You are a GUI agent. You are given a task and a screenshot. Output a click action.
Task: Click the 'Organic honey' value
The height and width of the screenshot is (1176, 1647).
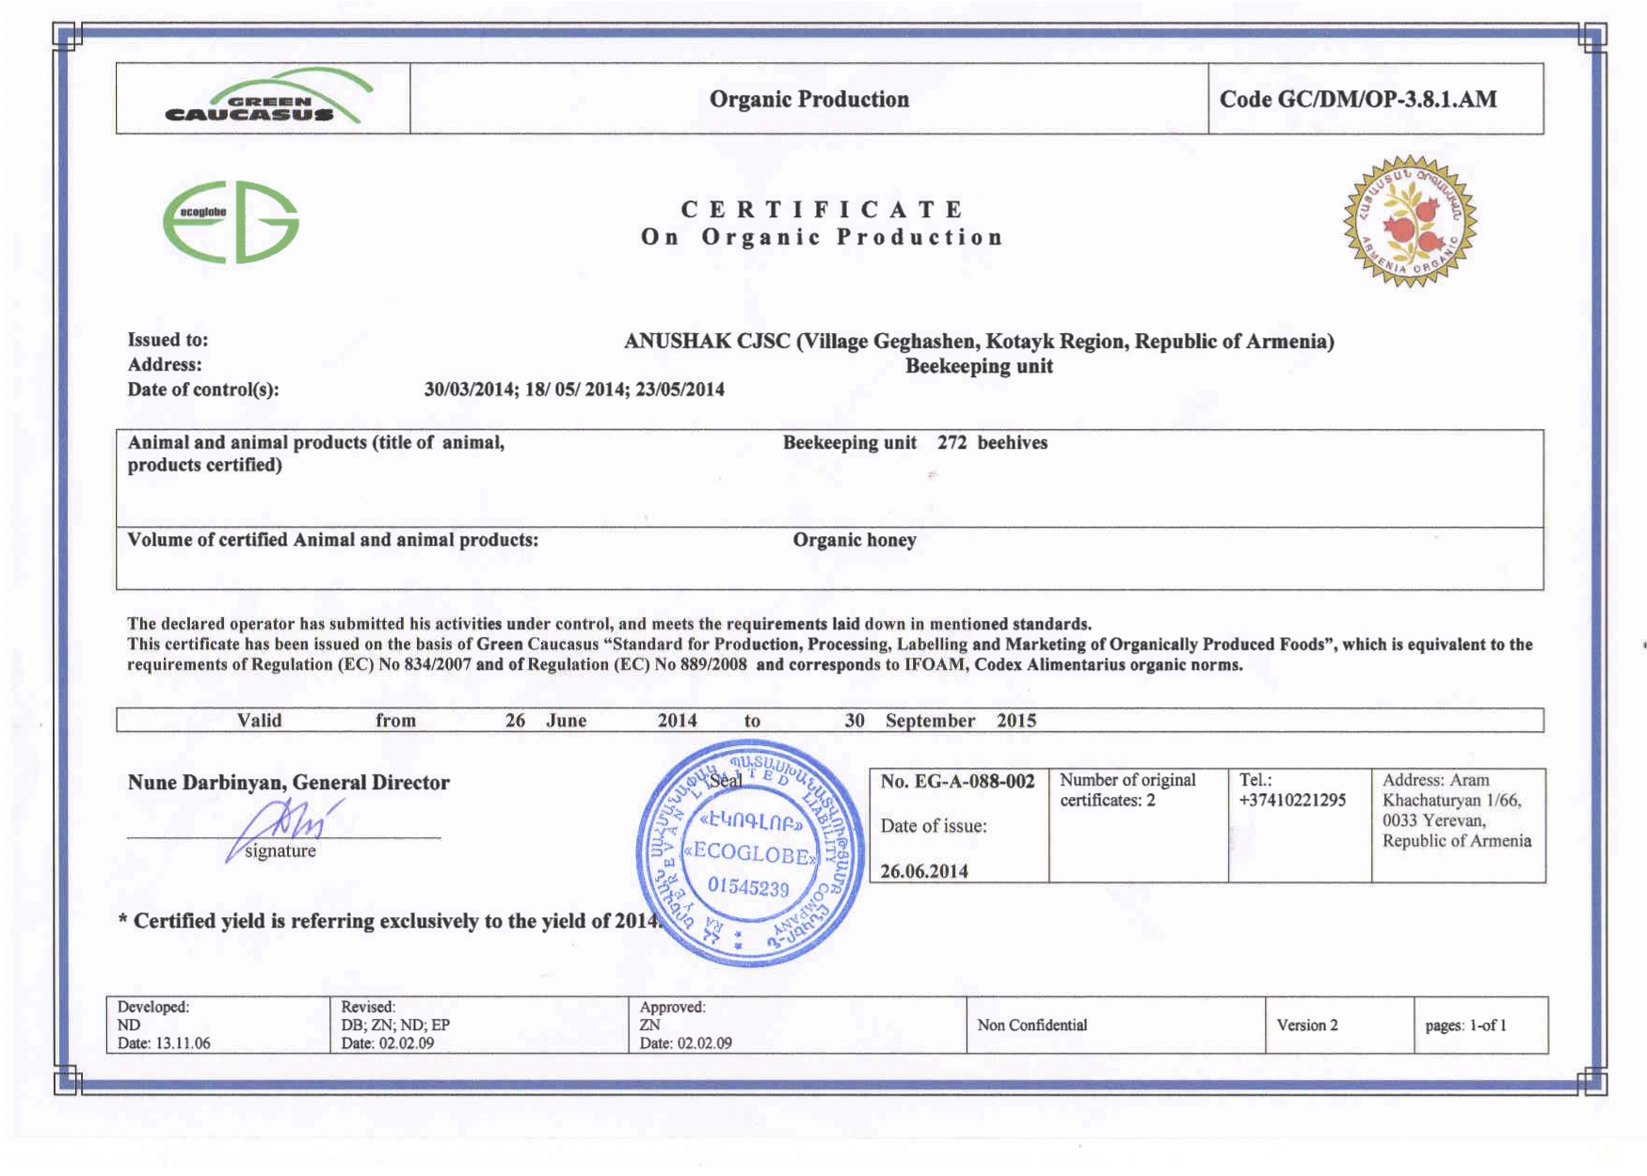(855, 540)
